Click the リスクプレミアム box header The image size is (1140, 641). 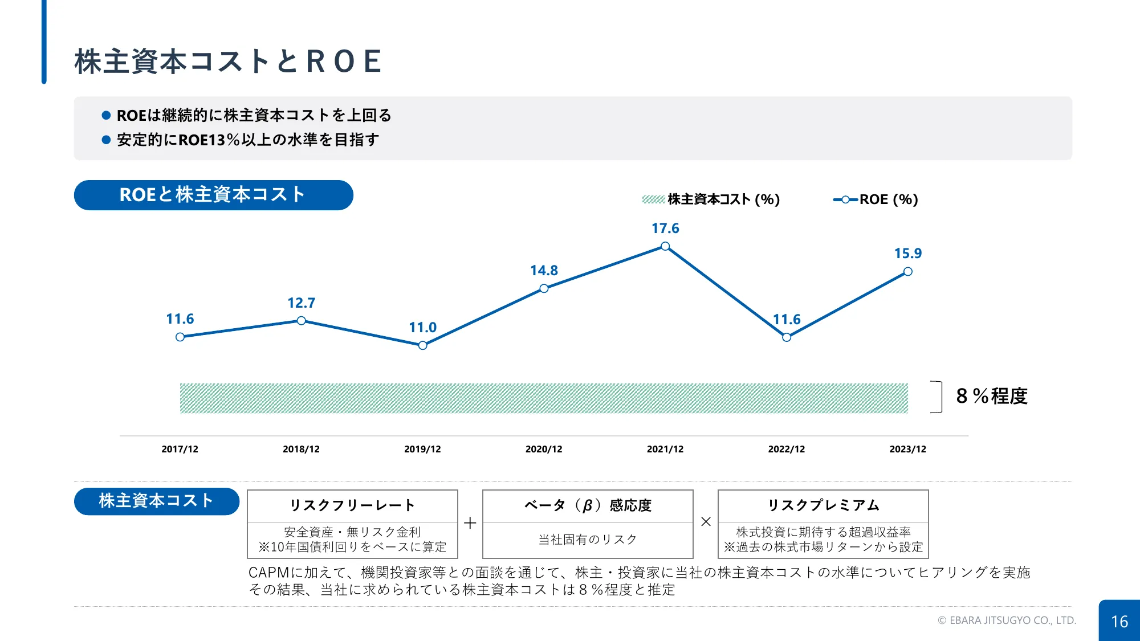(823, 505)
